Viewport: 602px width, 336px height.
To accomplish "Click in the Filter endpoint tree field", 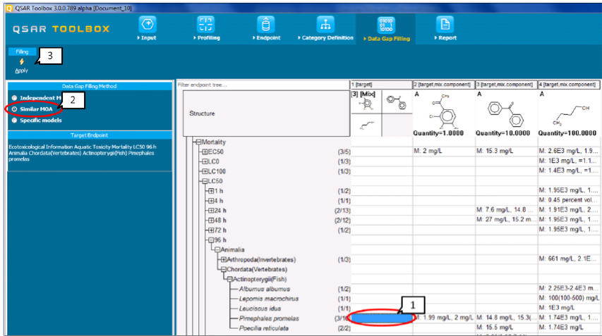I will 263,85.
